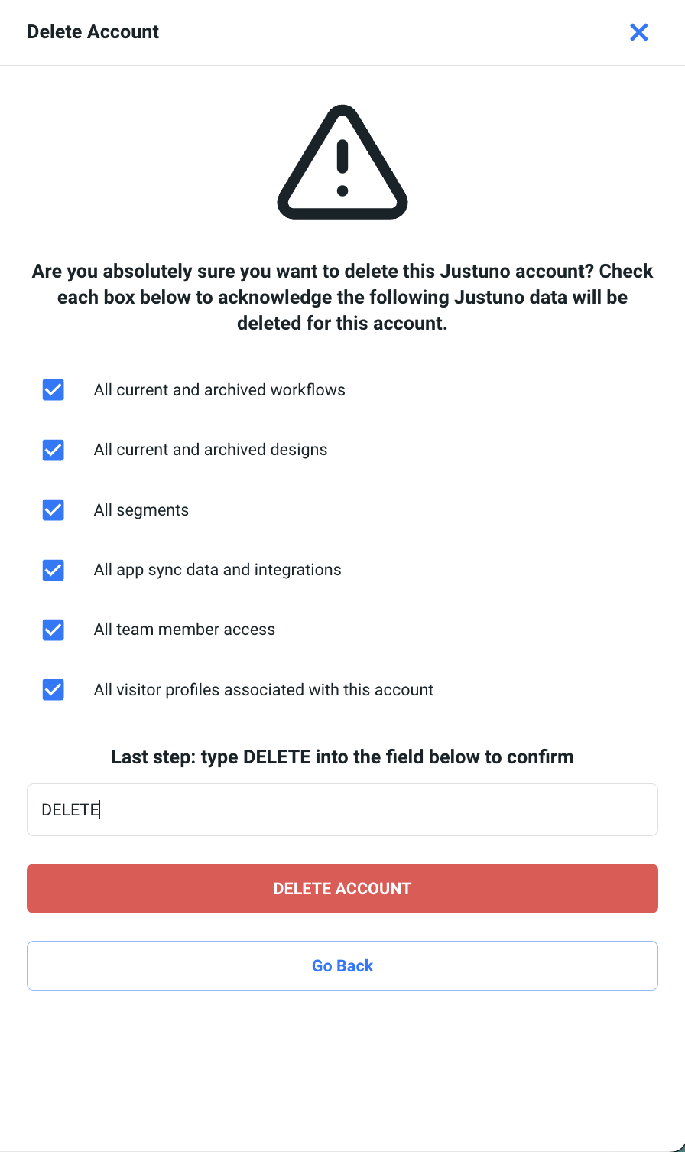Image resolution: width=685 pixels, height=1152 pixels.
Task: Click the 'All segments' label text
Action: tap(141, 510)
